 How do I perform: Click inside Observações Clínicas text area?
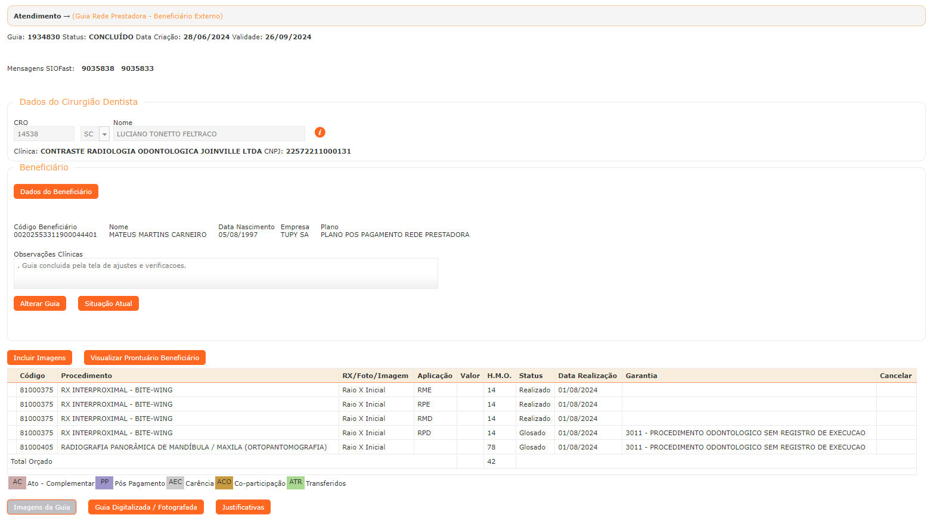point(225,273)
